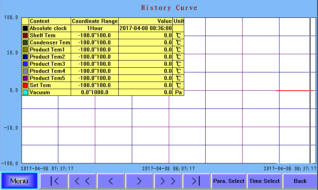Jump to latest record with >| button
This screenshot has width=318, height=190.
196,181
